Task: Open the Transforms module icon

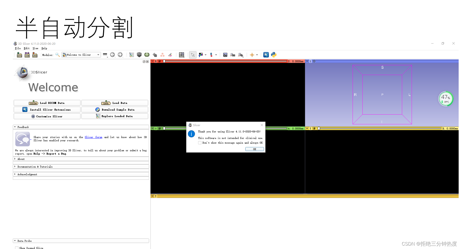Action: tap(155, 55)
